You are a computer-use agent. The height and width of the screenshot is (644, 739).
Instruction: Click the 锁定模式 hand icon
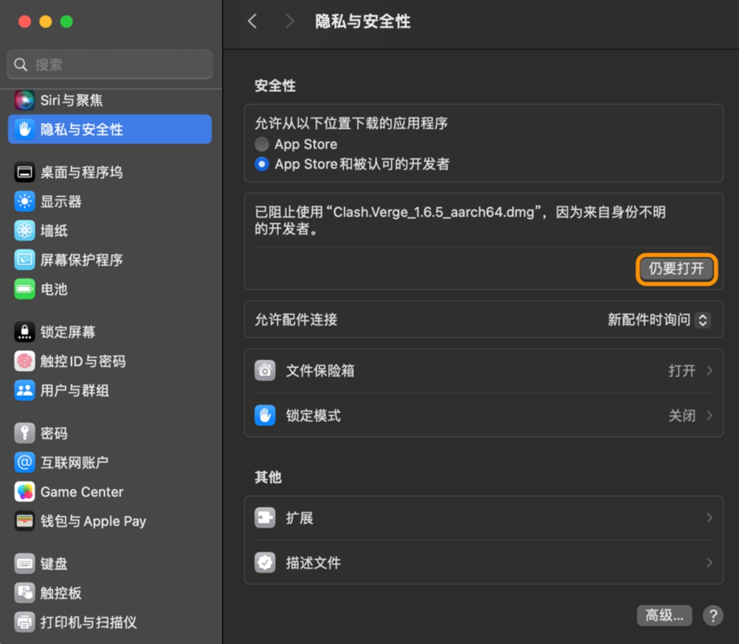click(265, 415)
